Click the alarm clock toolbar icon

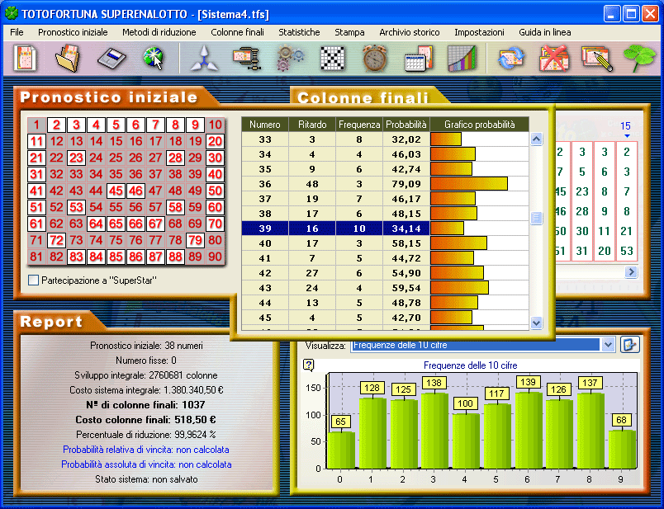[x=375, y=59]
